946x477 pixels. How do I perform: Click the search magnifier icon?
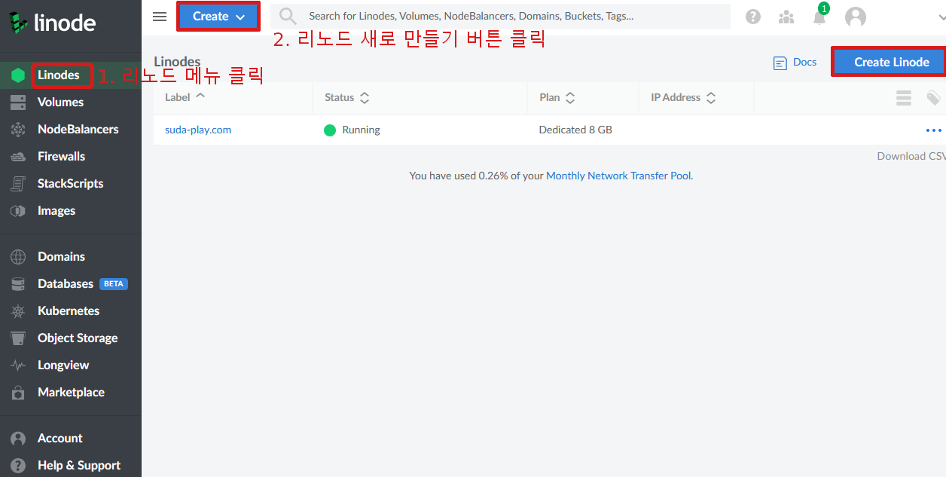coord(288,17)
